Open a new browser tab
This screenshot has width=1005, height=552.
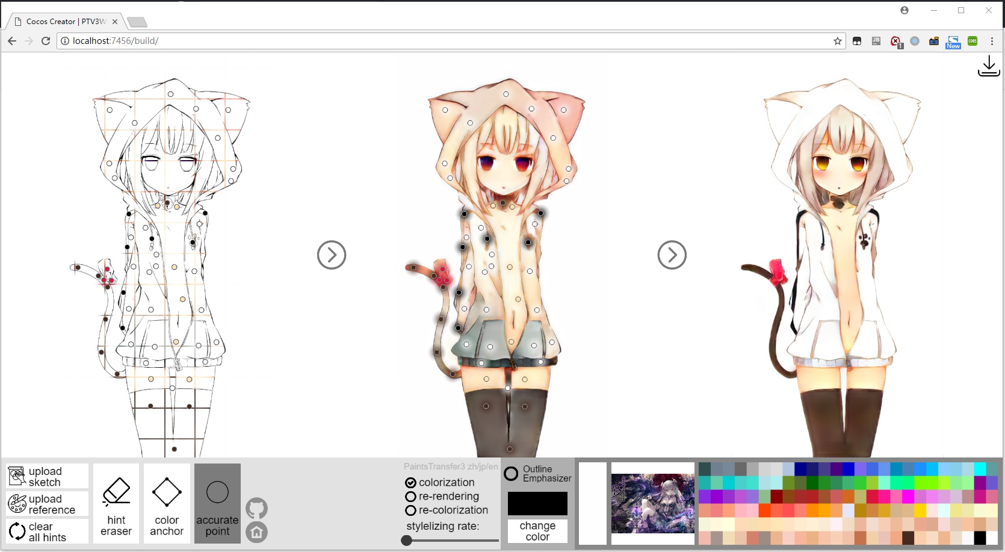click(x=137, y=22)
